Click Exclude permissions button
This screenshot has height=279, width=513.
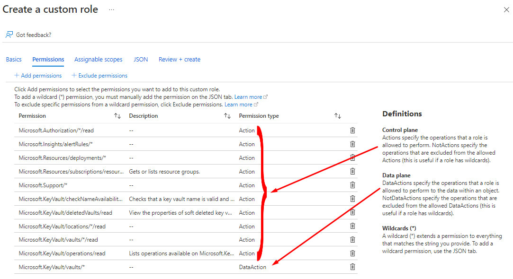point(99,76)
